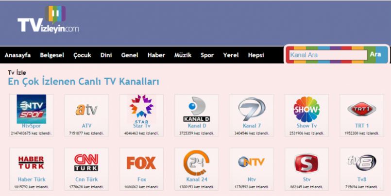Open the TRT 1 channel logo
The image size is (391, 196).
coord(362,109)
